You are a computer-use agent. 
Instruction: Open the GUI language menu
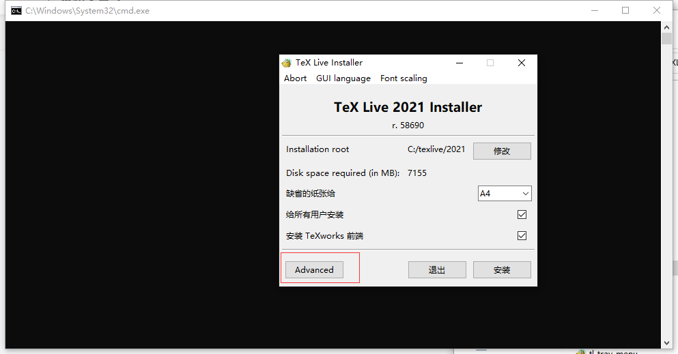[x=343, y=78]
